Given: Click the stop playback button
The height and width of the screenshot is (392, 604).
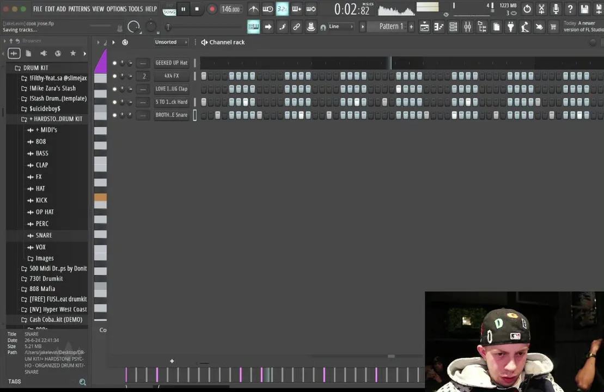Looking at the screenshot, I should (x=197, y=9).
